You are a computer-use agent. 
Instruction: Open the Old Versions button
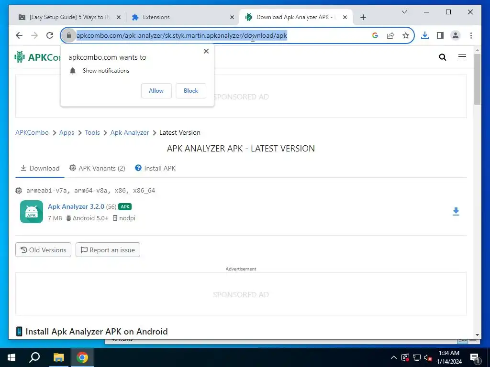click(x=43, y=250)
